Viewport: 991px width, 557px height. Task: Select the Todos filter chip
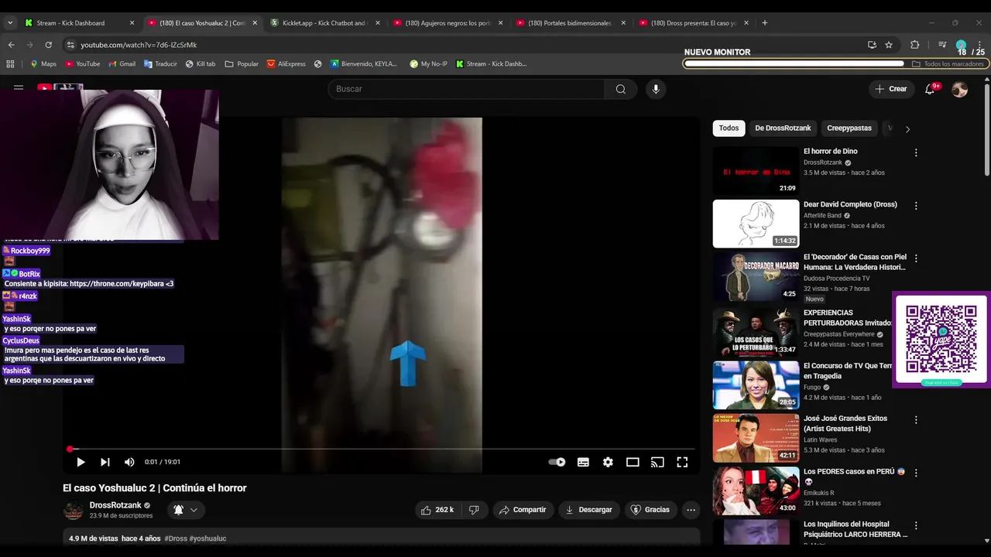(729, 128)
